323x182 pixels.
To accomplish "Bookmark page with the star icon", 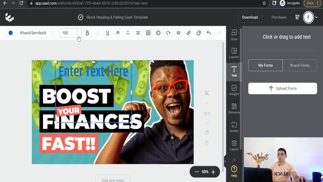I will click(264, 3).
